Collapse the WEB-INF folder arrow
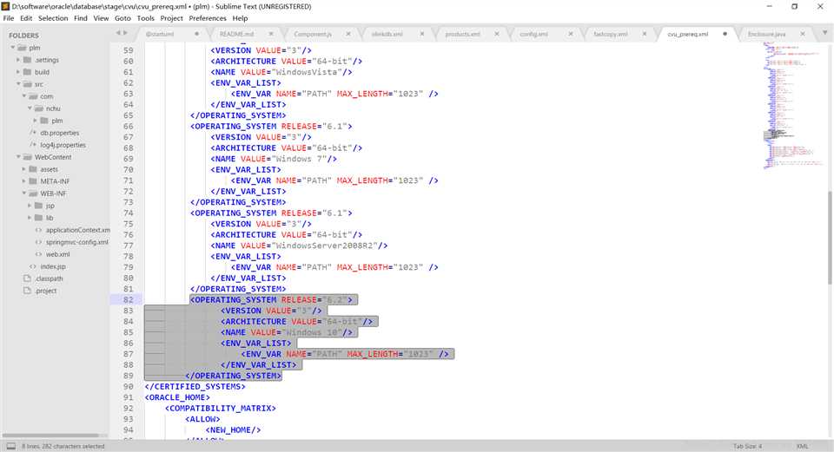This screenshot has height=452, width=834. [24, 193]
